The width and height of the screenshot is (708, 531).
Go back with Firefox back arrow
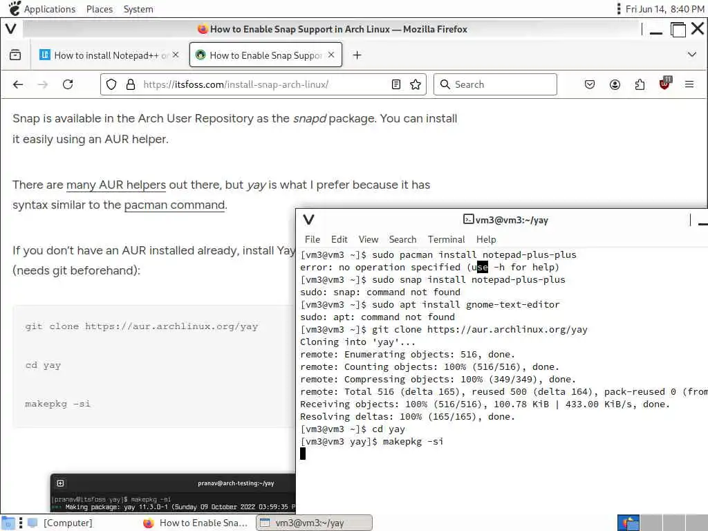[x=18, y=84]
